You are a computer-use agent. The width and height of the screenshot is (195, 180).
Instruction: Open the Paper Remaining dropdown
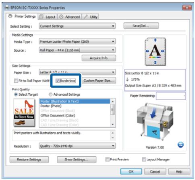(x=171, y=96)
